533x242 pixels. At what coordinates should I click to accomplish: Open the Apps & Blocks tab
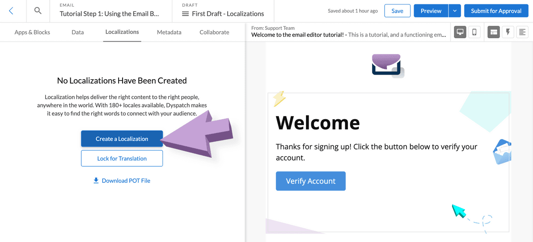point(32,32)
